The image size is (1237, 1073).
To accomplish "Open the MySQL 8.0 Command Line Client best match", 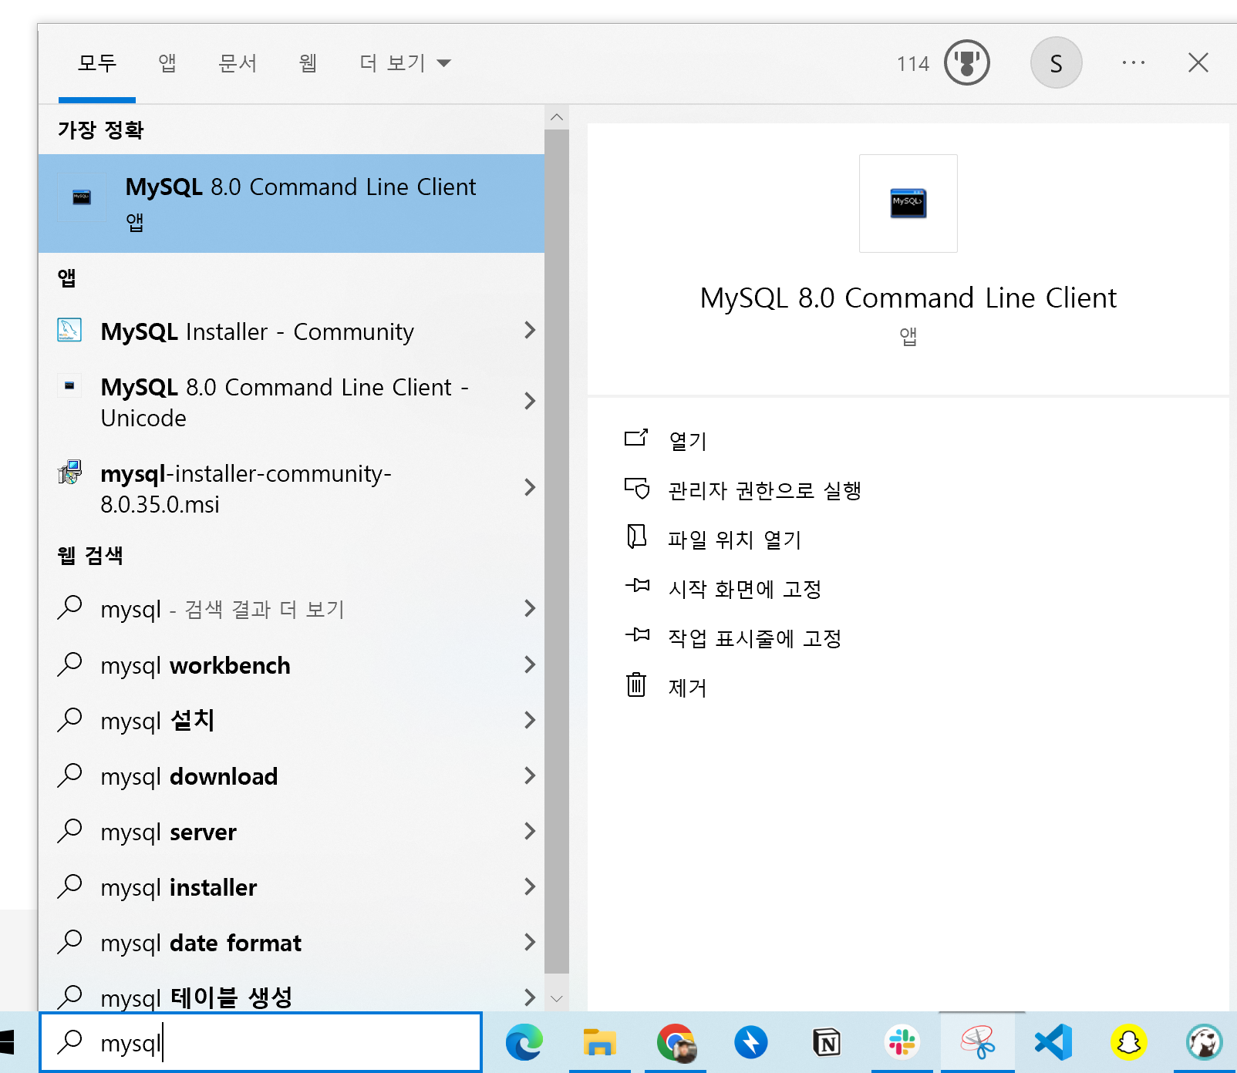I will pos(292,203).
